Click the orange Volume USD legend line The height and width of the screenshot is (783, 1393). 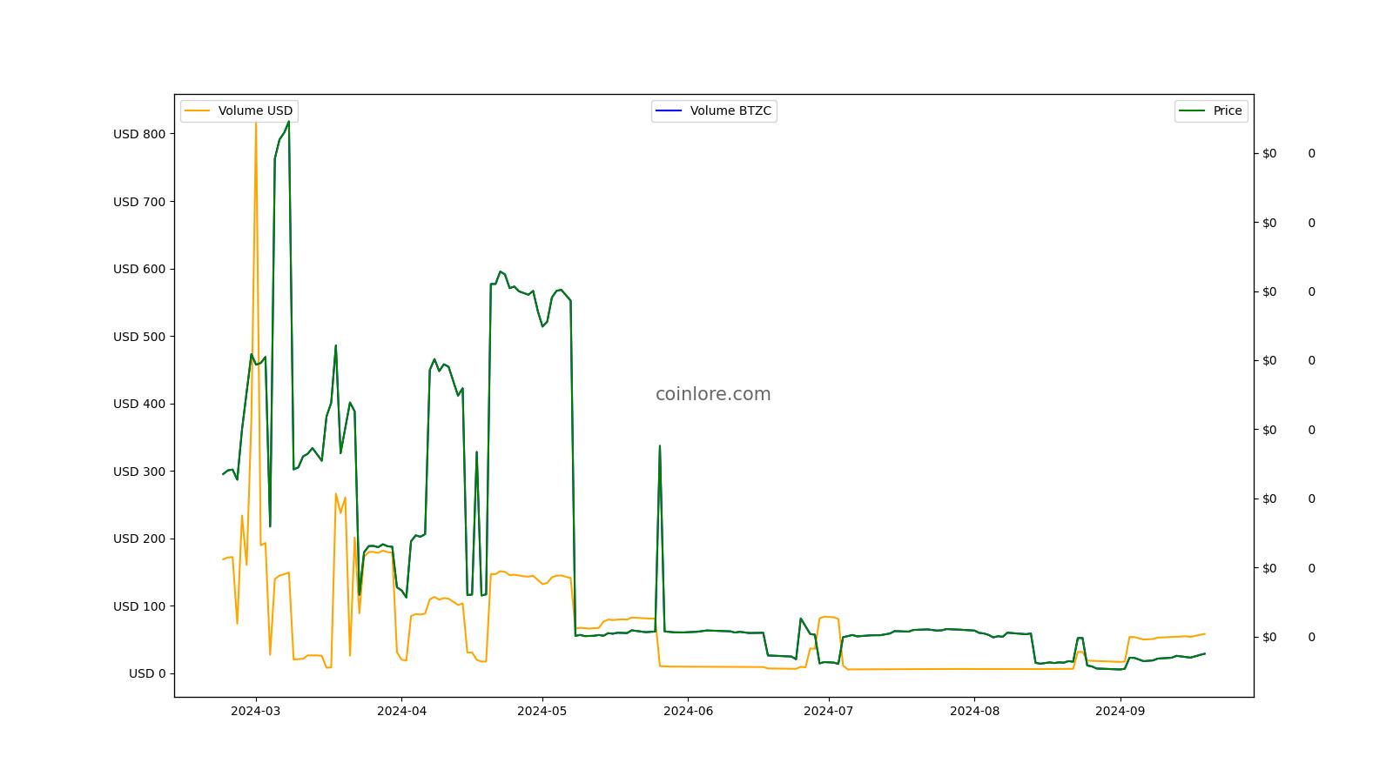(x=198, y=110)
